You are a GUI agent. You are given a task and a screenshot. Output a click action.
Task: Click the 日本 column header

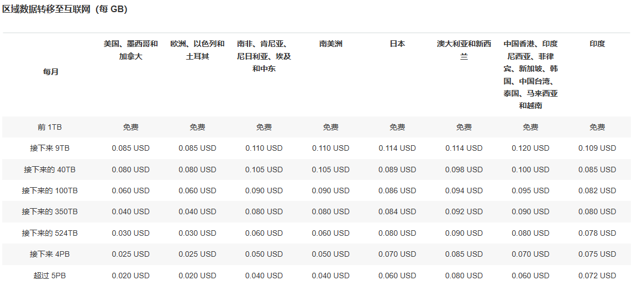pyautogui.click(x=397, y=44)
